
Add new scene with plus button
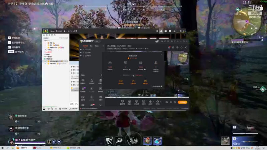point(103,46)
